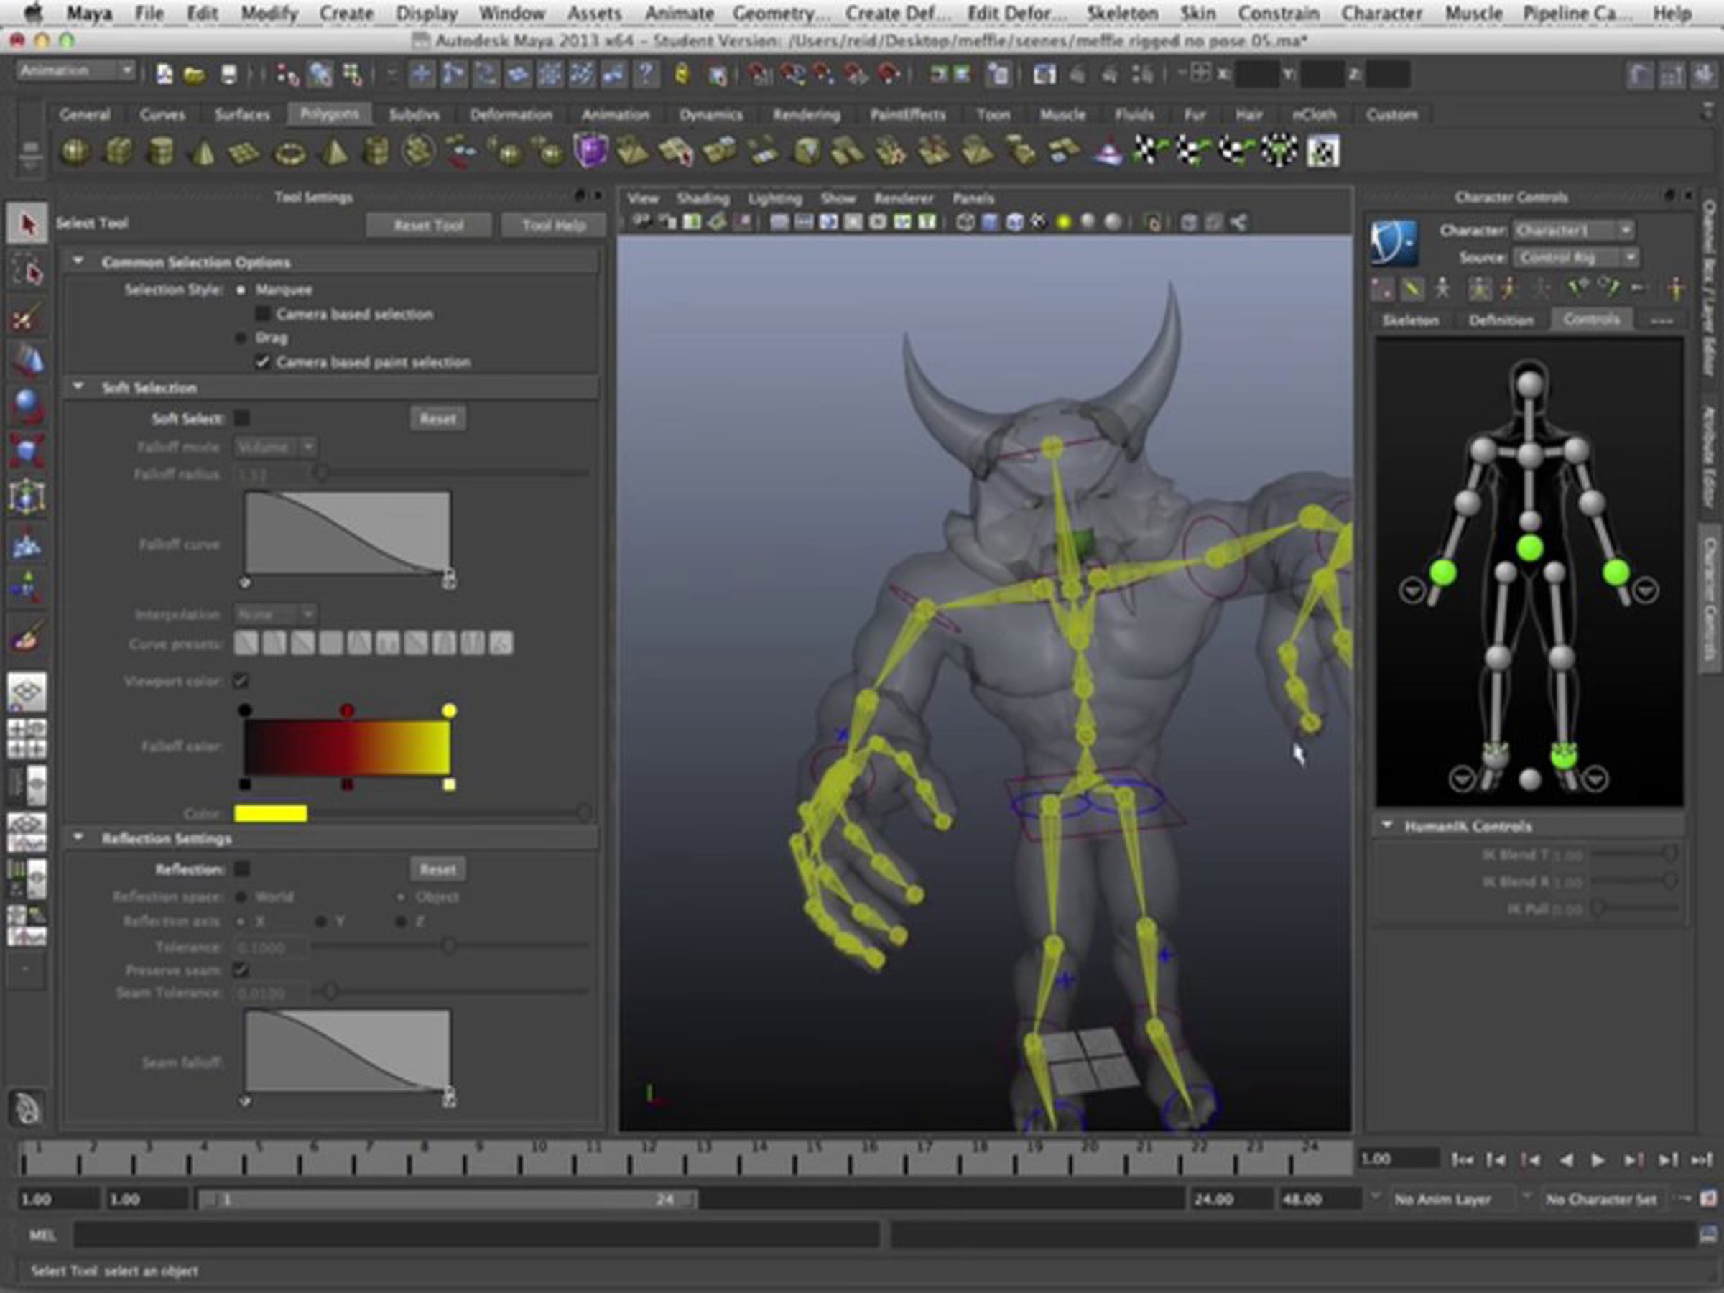This screenshot has width=1724, height=1293.
Task: Open the Control Rig source dropdown
Action: click(x=1575, y=257)
